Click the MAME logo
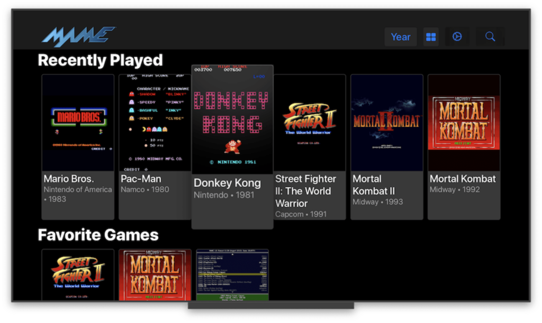This screenshot has height=323, width=542. click(78, 36)
